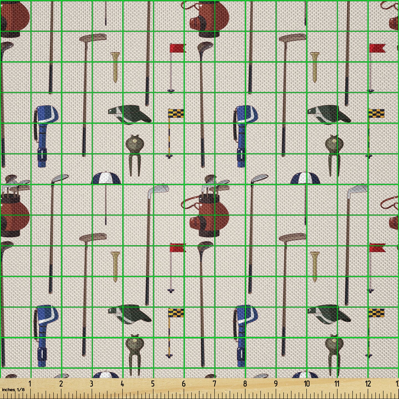Click the number 11 on the ruler
The height and width of the screenshot is (399, 399).
point(337,384)
